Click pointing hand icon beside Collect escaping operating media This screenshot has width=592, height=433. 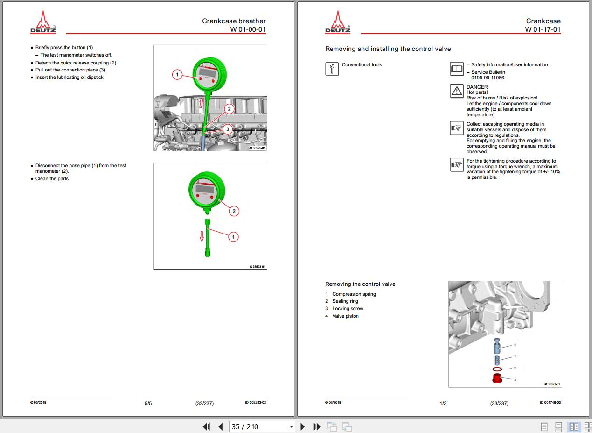tap(457, 128)
